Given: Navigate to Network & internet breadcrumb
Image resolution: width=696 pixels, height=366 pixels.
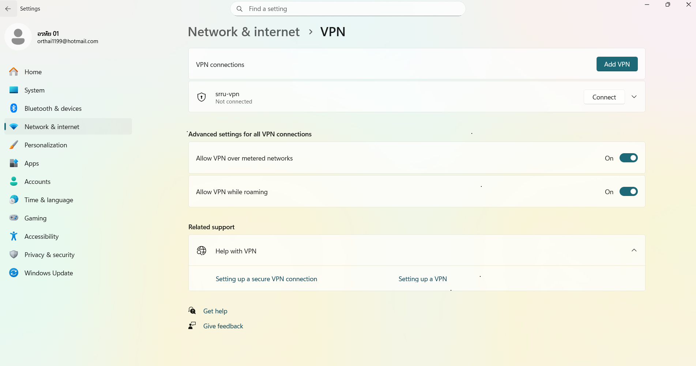Looking at the screenshot, I should 244,32.
